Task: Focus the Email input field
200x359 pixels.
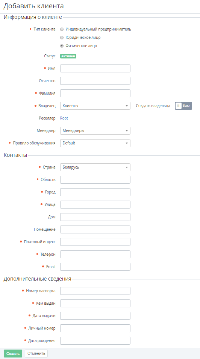Action: click(x=95, y=267)
